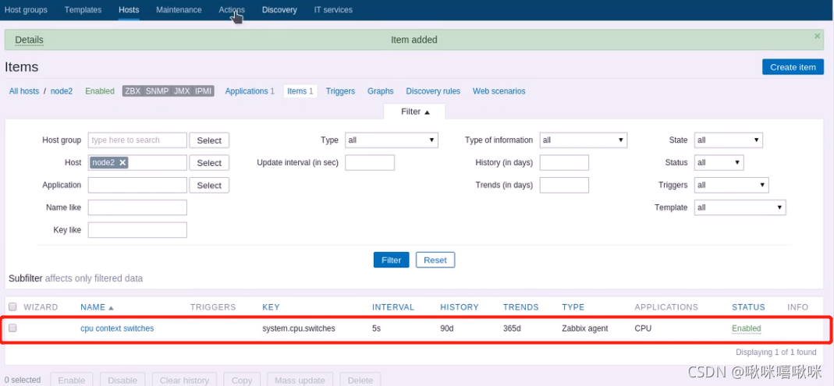
Task: Click Select next to Host group
Action: 209,140
